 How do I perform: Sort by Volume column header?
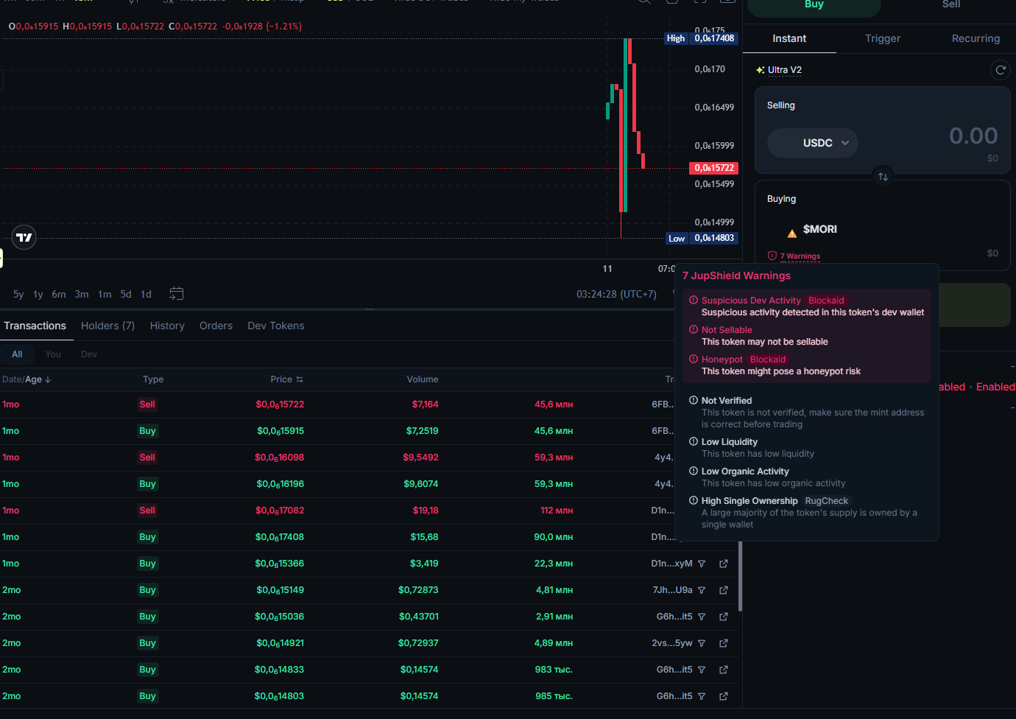423,379
